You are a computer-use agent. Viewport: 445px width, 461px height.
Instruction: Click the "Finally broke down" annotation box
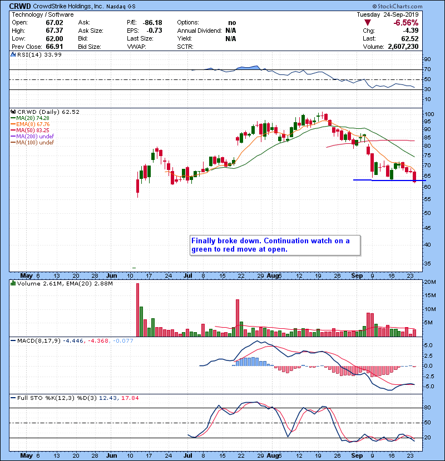click(275, 245)
